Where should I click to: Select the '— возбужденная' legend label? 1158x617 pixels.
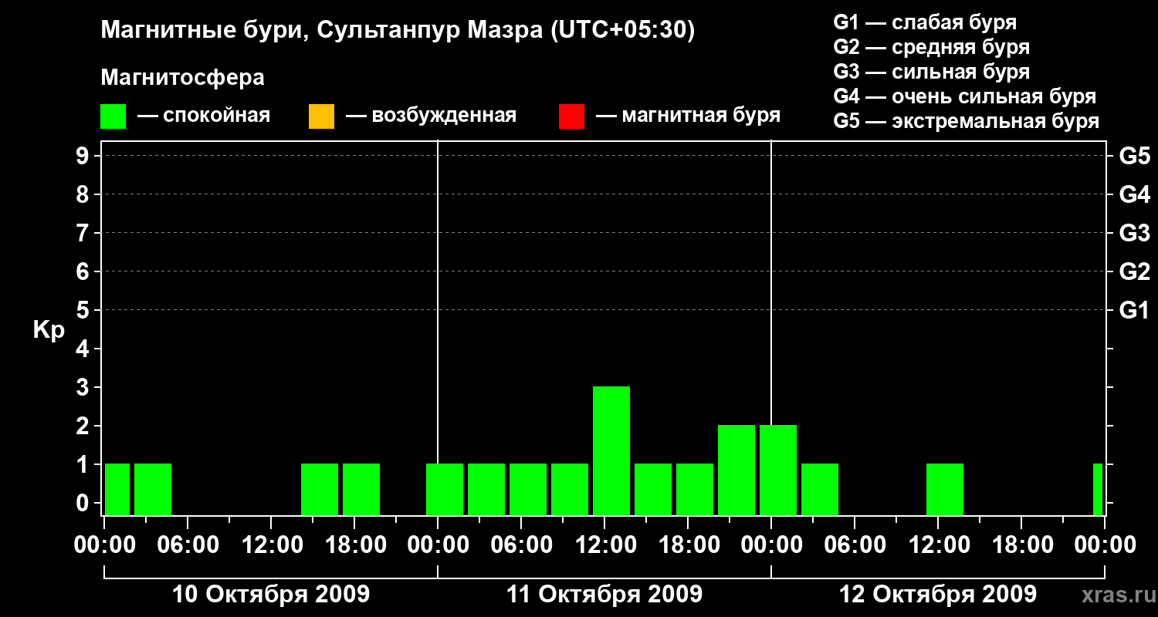coord(431,116)
